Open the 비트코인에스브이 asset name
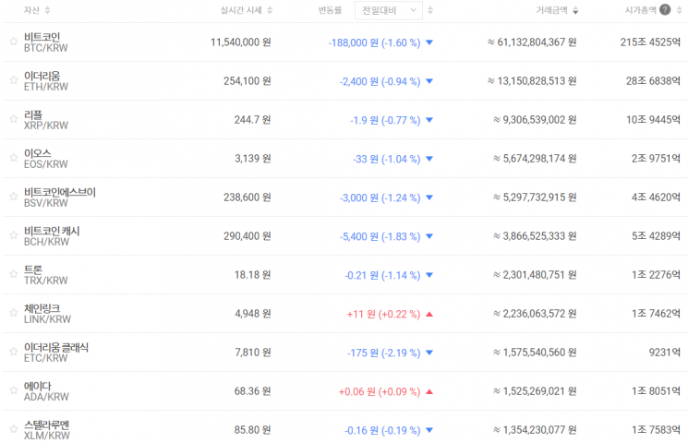This screenshot has height=443, width=688. 60,192
